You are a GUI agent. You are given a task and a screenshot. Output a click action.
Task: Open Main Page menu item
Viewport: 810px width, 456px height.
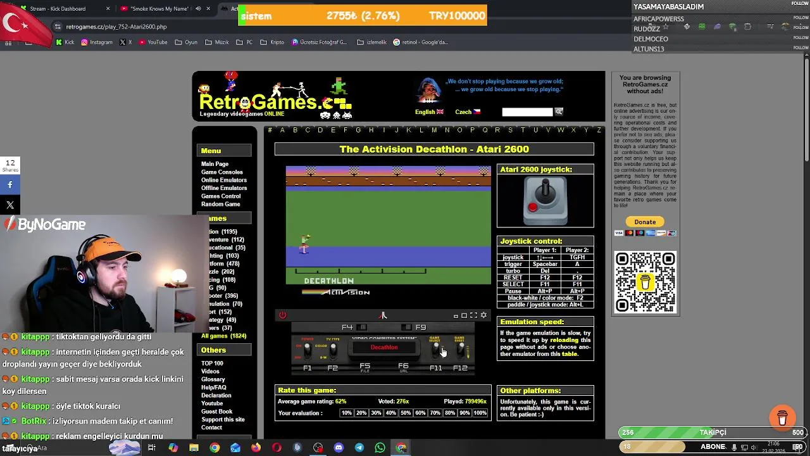click(215, 164)
